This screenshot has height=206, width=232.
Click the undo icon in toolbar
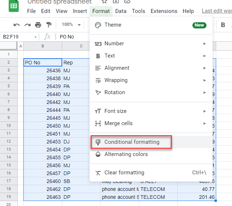pos(17,25)
